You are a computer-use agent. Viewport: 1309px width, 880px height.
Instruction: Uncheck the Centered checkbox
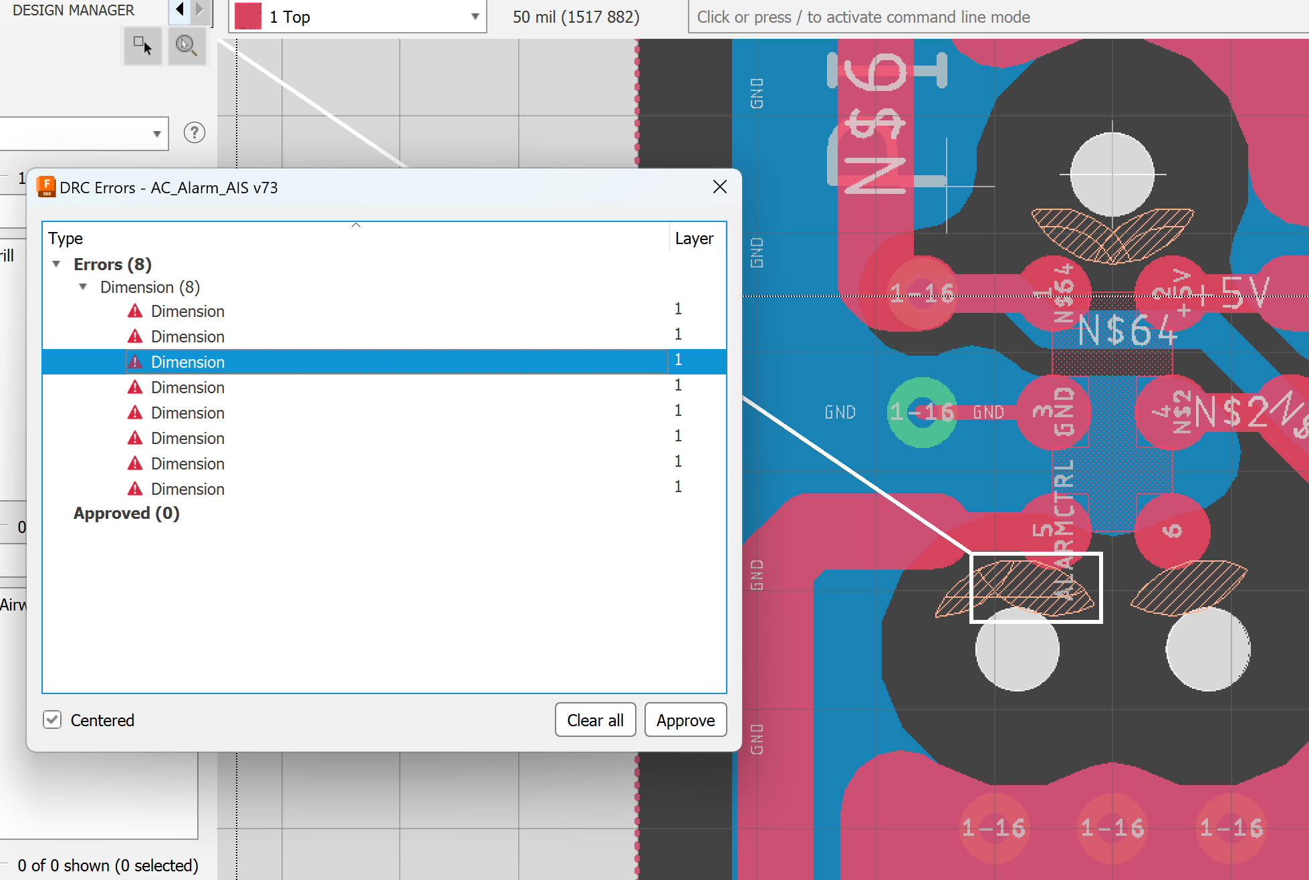pyautogui.click(x=52, y=720)
